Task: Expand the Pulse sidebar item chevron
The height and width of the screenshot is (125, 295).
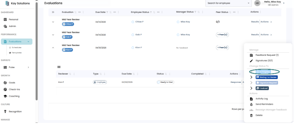Action: tap(28, 67)
